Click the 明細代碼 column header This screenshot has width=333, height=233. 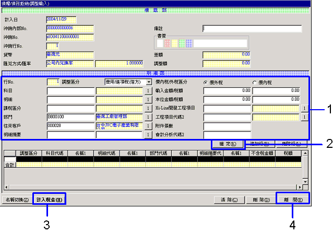[106, 153]
